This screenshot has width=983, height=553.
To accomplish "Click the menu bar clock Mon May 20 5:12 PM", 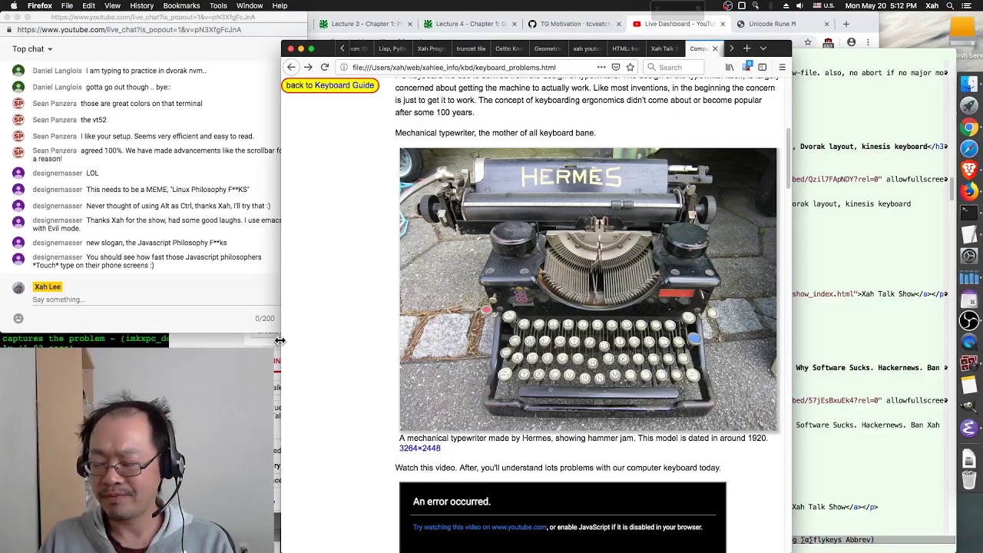I will click(882, 6).
